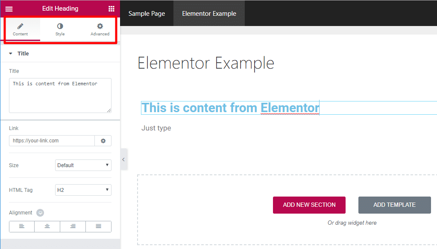Select the Style tab half-circle icon
This screenshot has height=249, width=437.
click(x=60, y=27)
